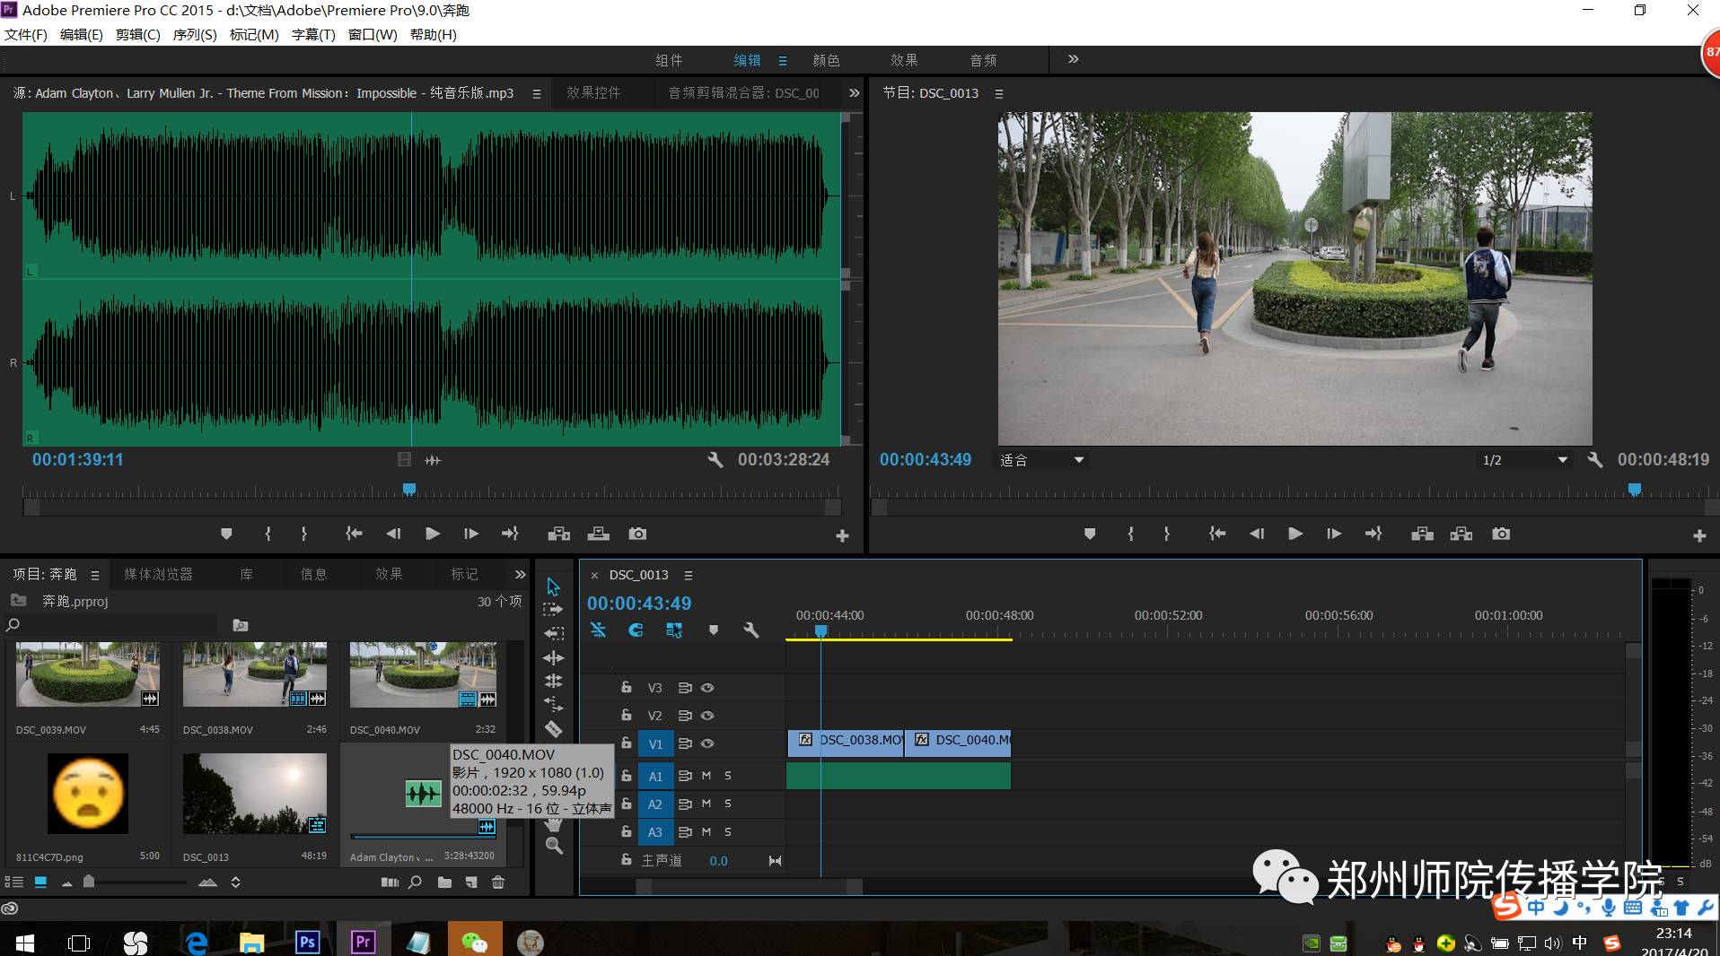Image resolution: width=1720 pixels, height=956 pixels.
Task: Expand the workspace overflow chevron
Action: click(x=1073, y=59)
